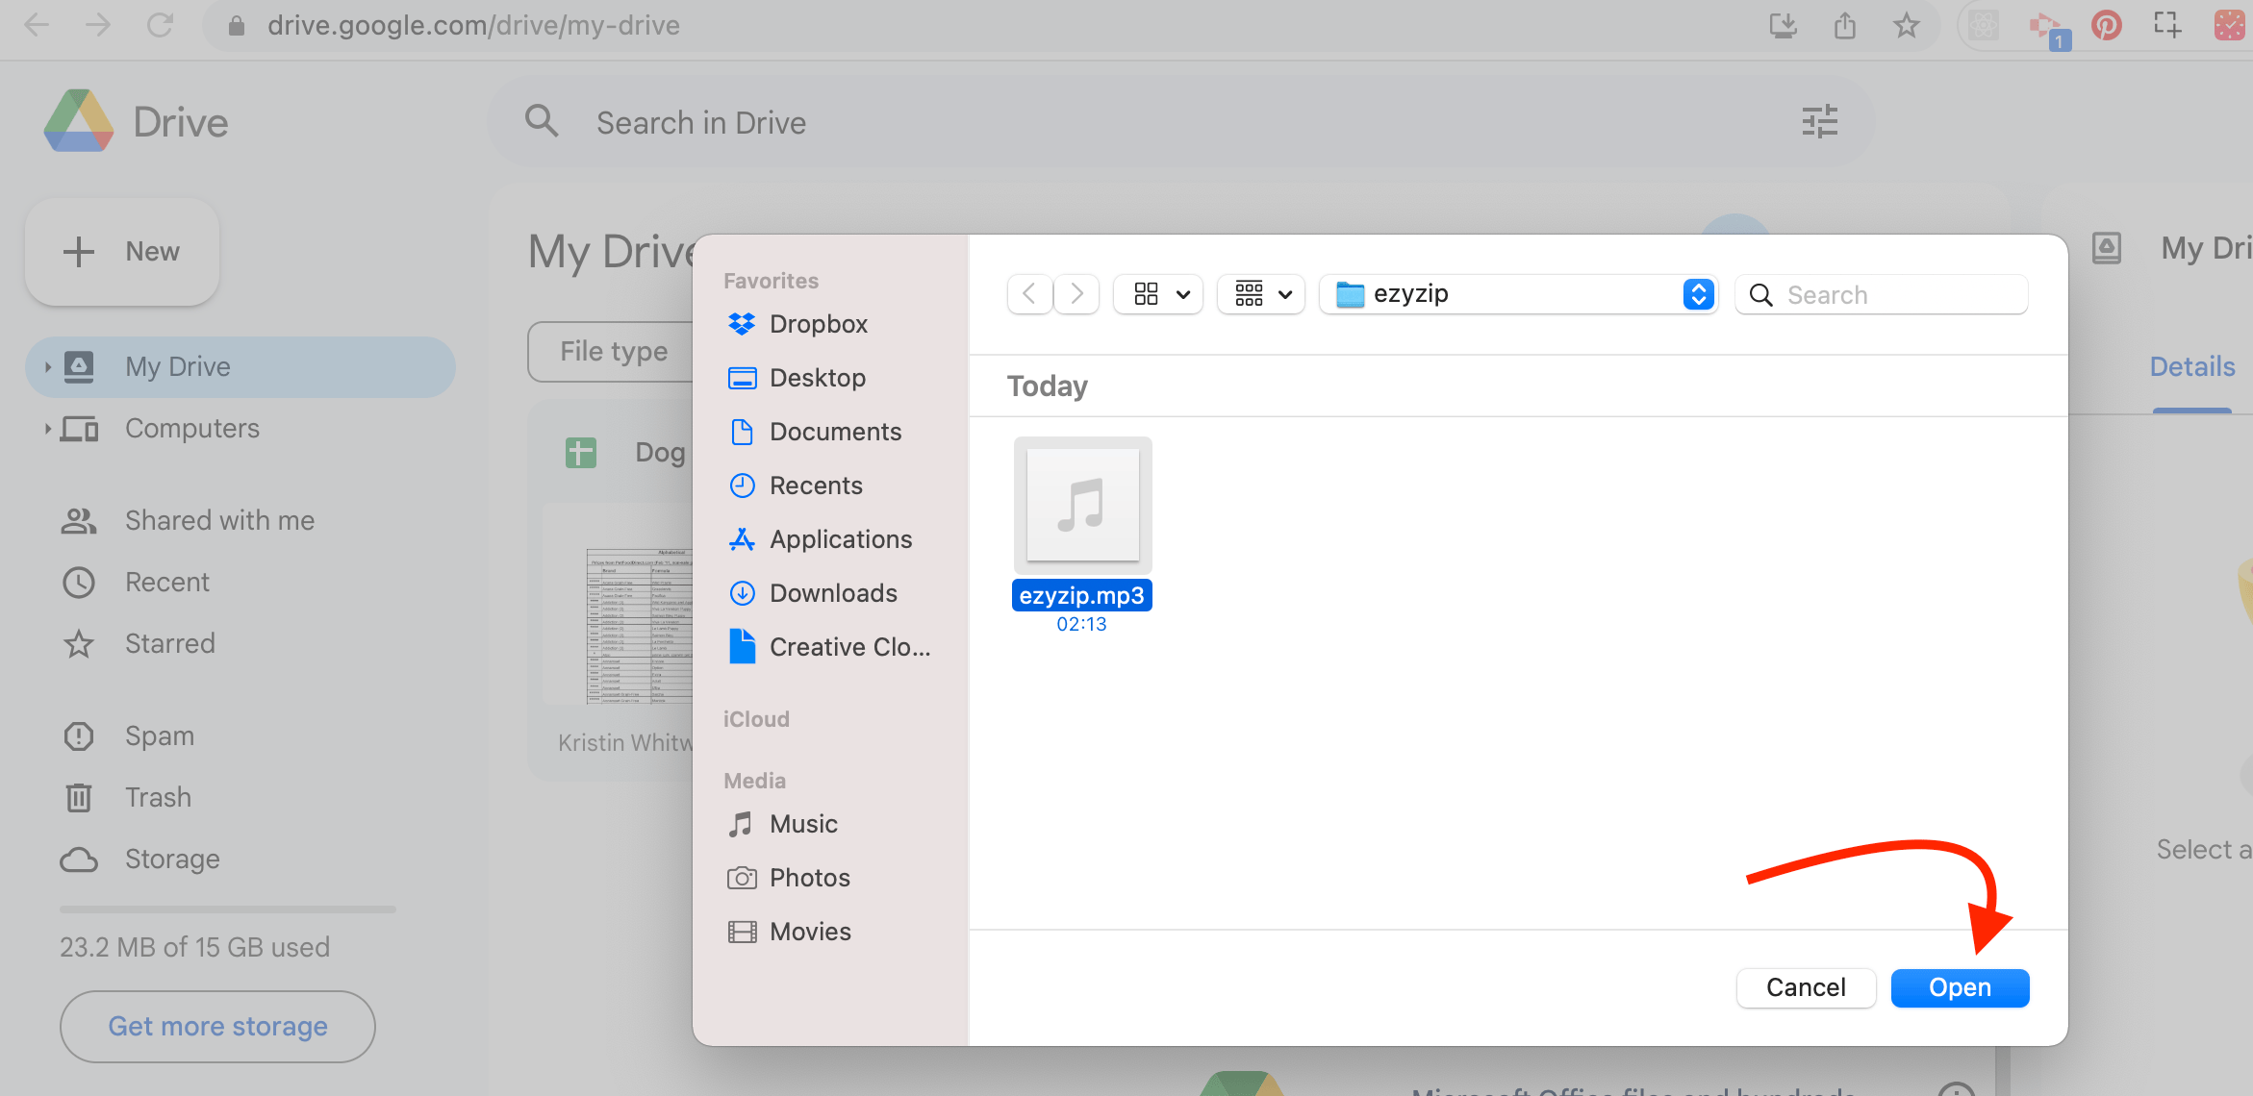Click the Open button to confirm
This screenshot has height=1096, width=2253.
1959,986
